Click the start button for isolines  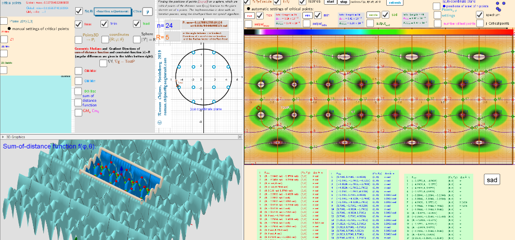pyautogui.click(x=330, y=2)
